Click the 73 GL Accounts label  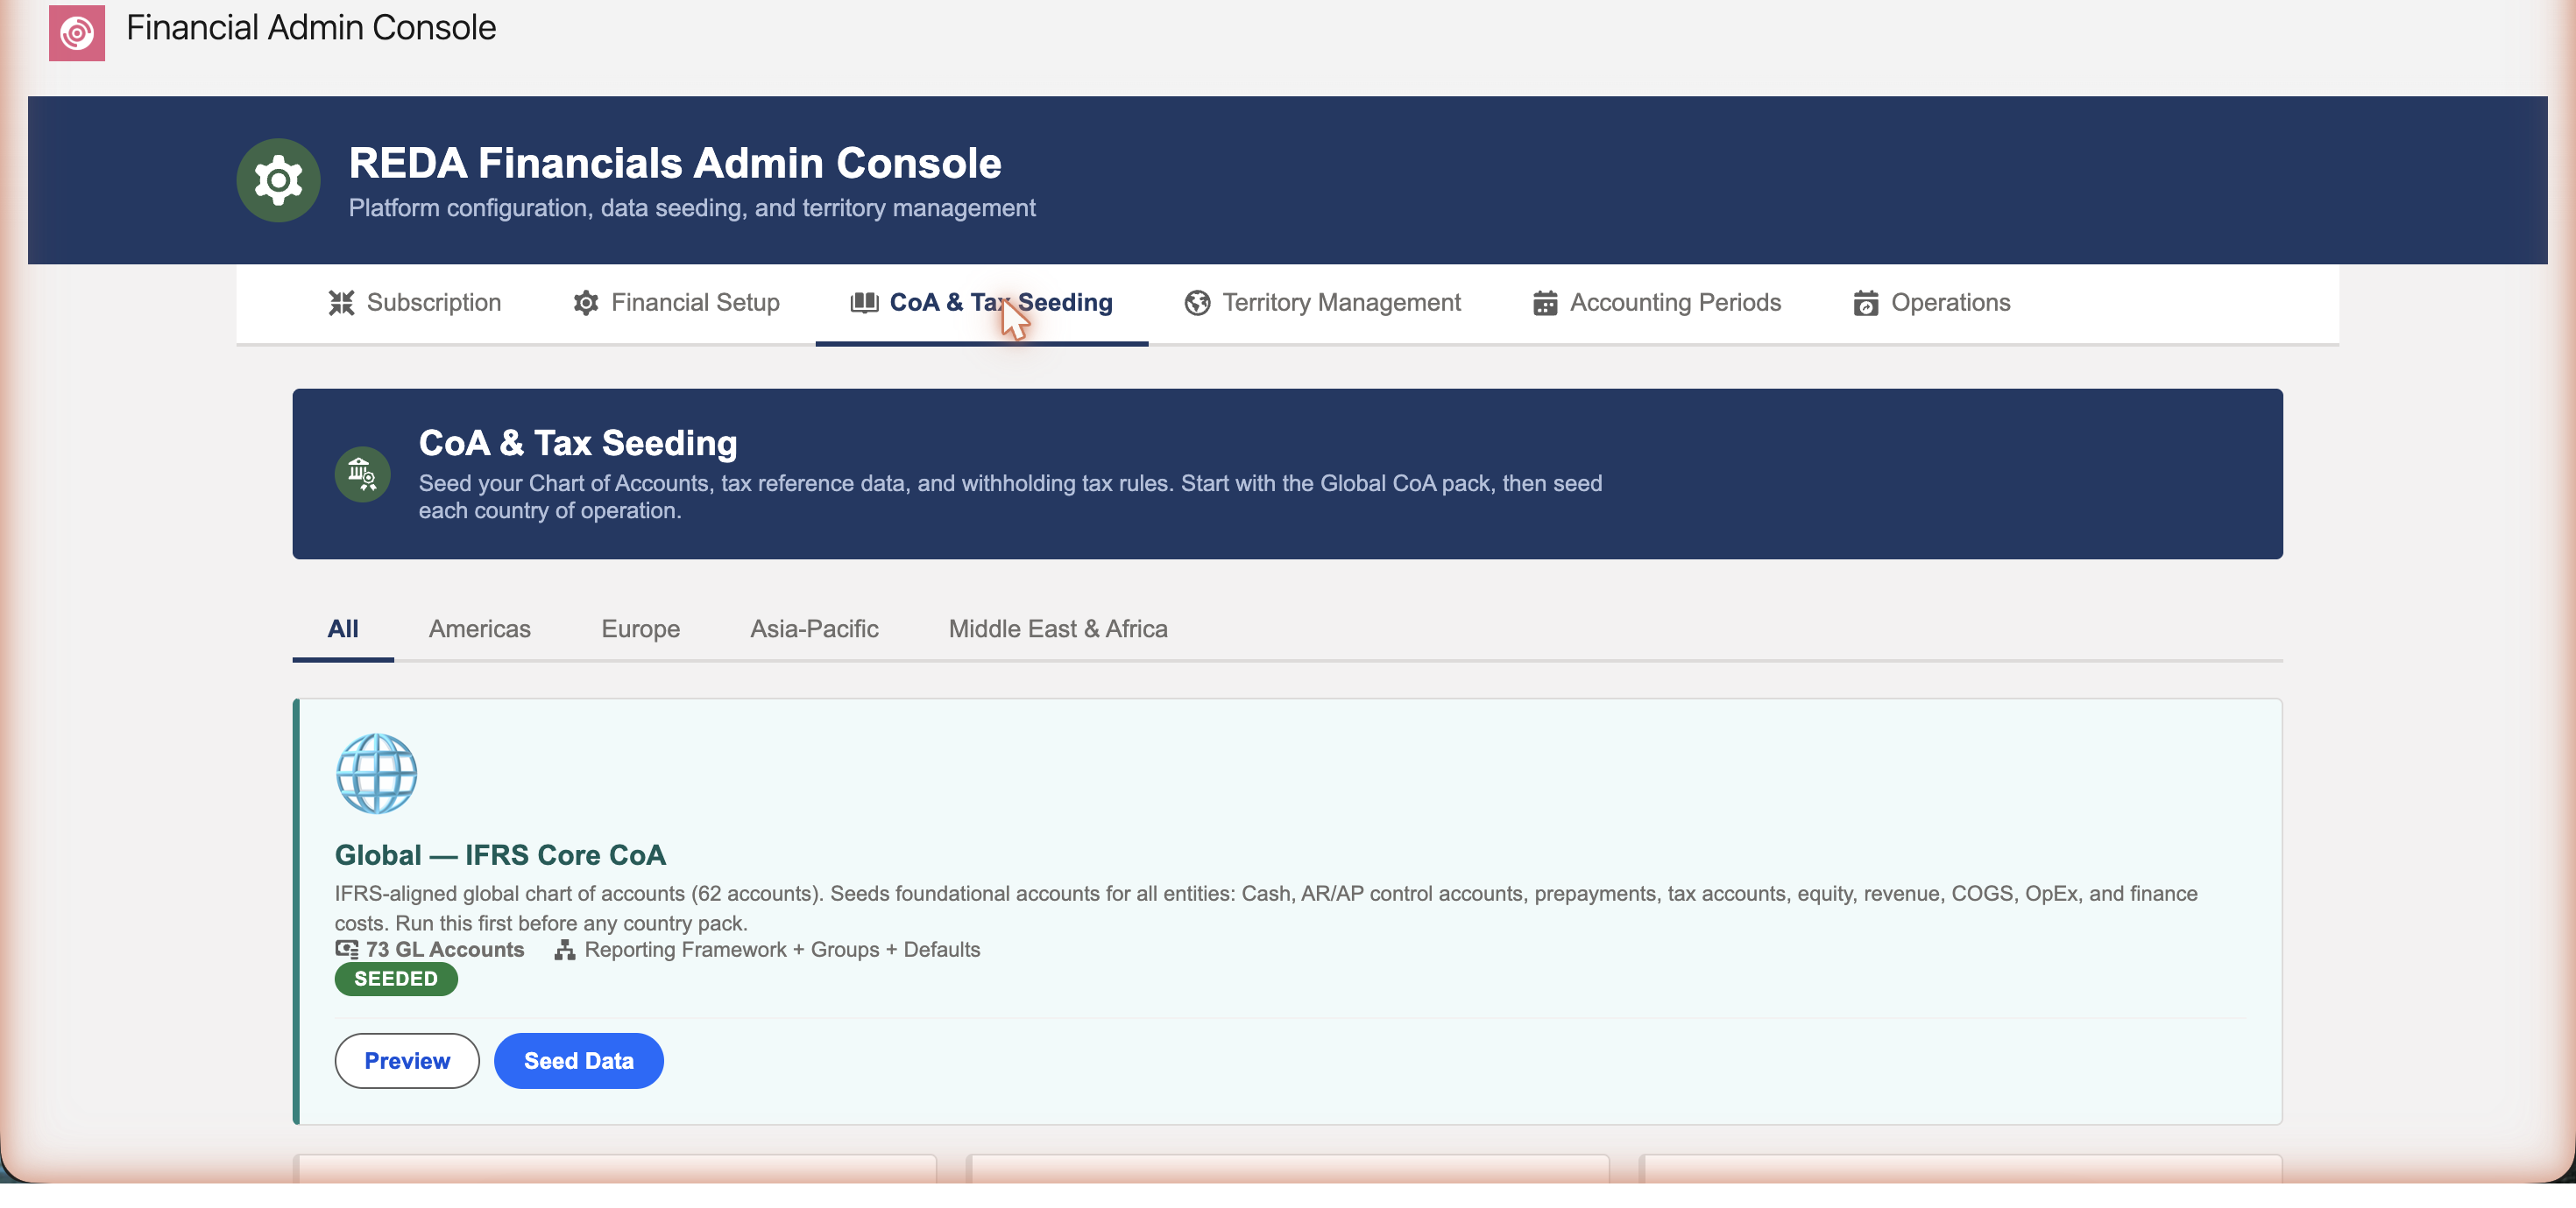pyautogui.click(x=445, y=949)
